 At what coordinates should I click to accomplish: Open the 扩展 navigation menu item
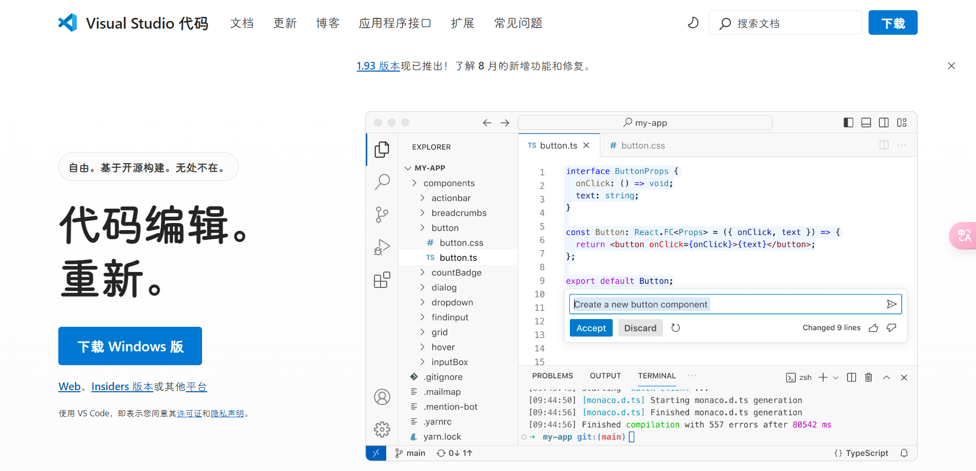(x=462, y=23)
